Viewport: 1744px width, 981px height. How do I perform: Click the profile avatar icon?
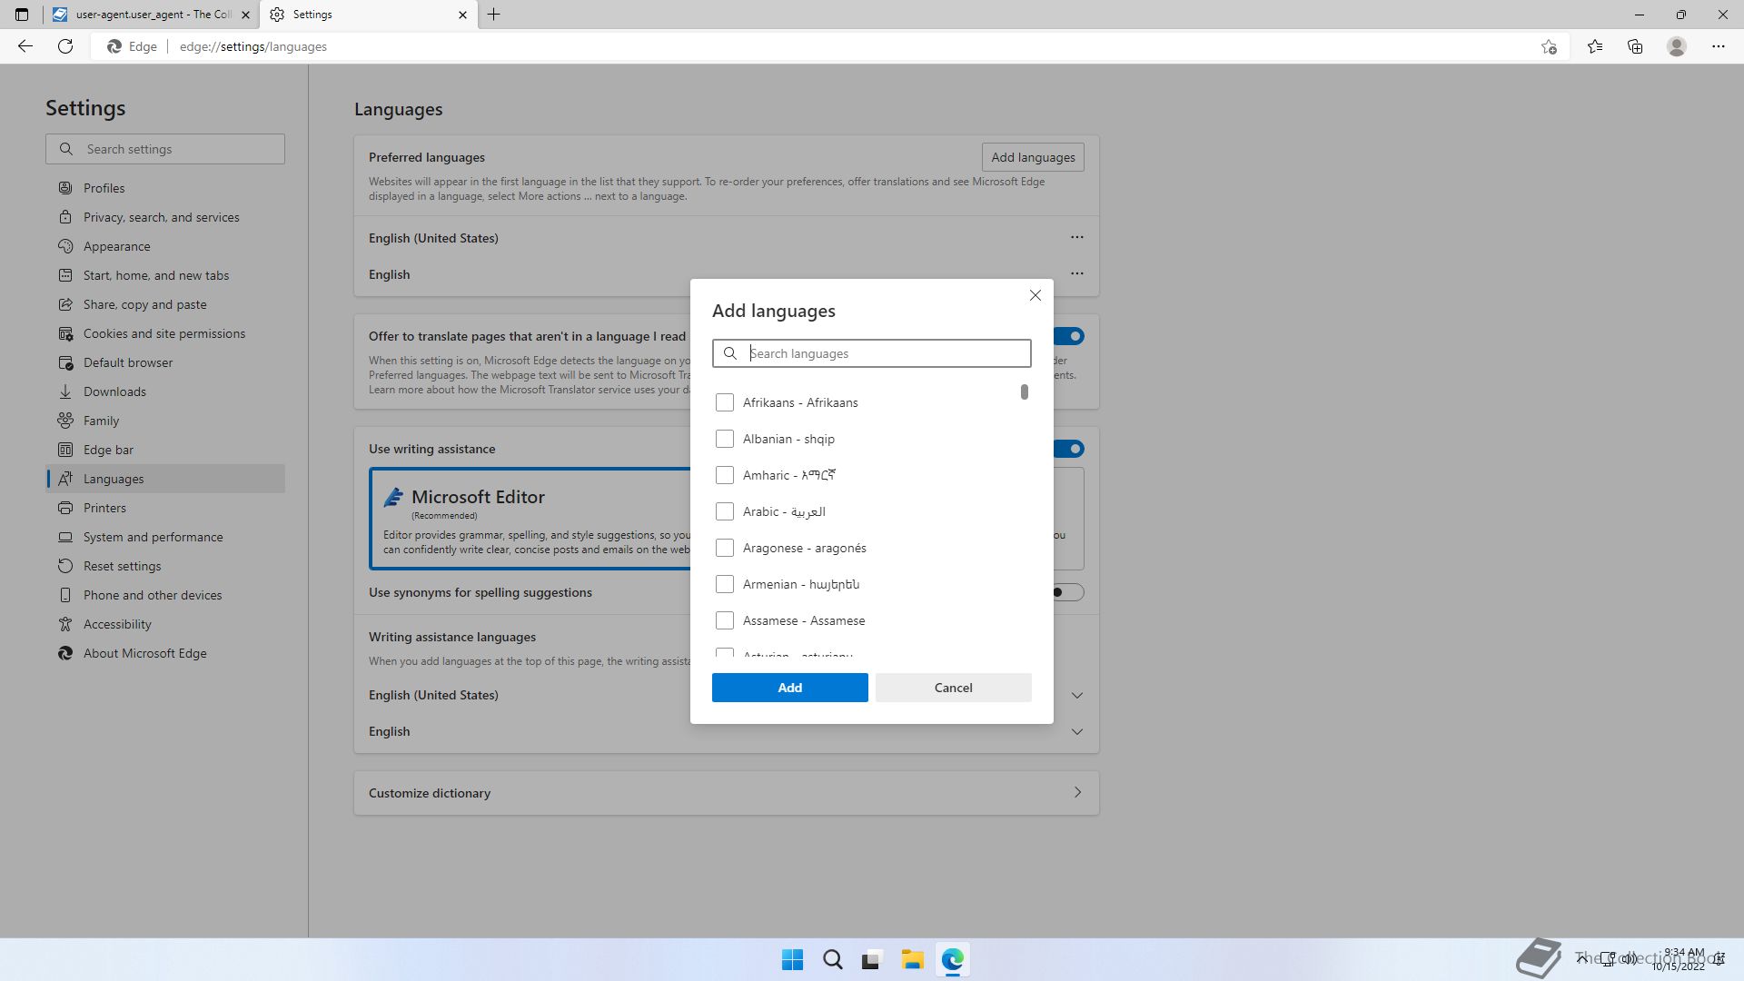[x=1676, y=46]
